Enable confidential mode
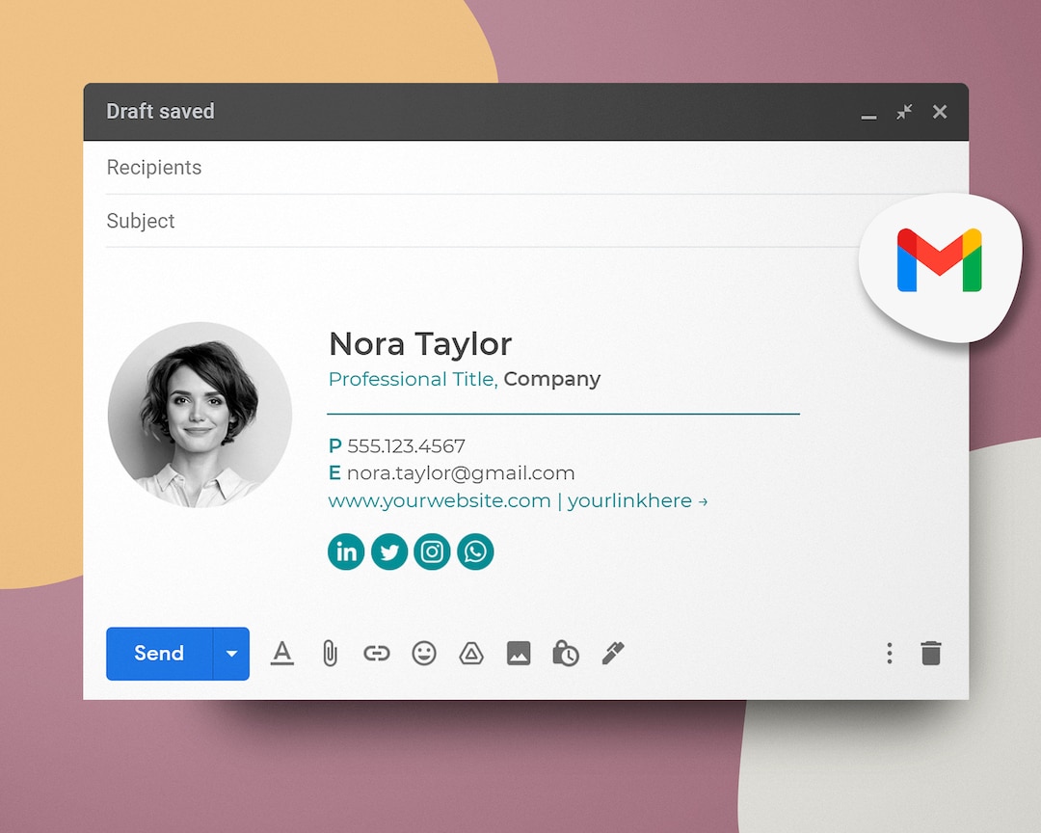Screen dimensions: 1041x833 pos(565,653)
